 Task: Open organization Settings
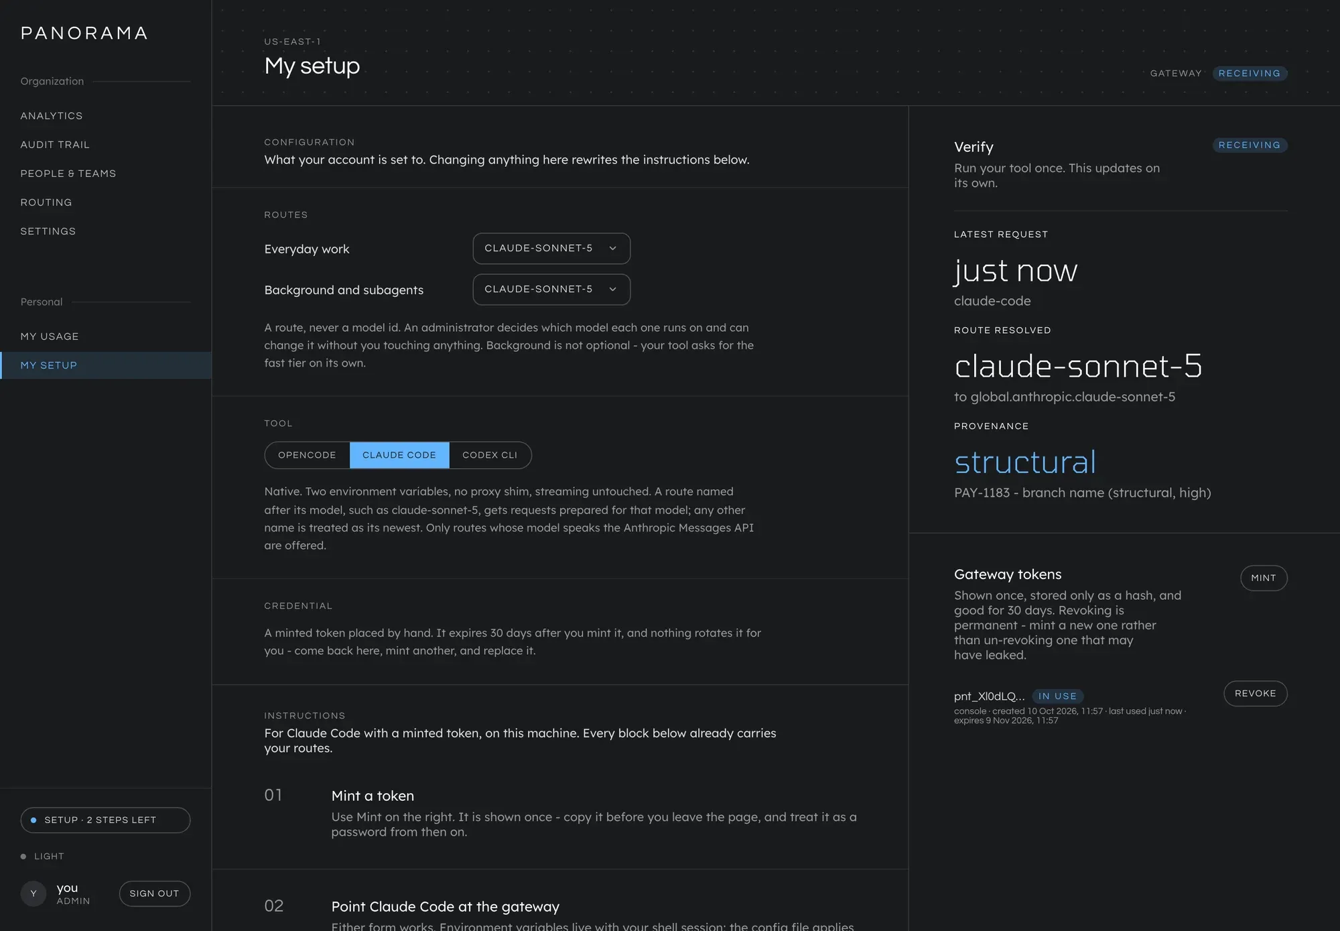coord(48,231)
